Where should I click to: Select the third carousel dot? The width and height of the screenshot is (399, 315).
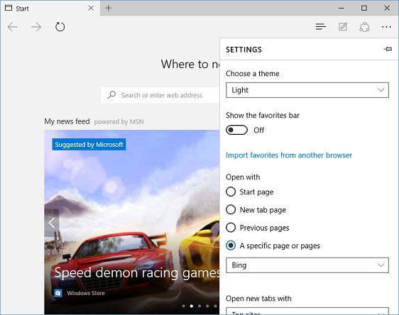199,306
